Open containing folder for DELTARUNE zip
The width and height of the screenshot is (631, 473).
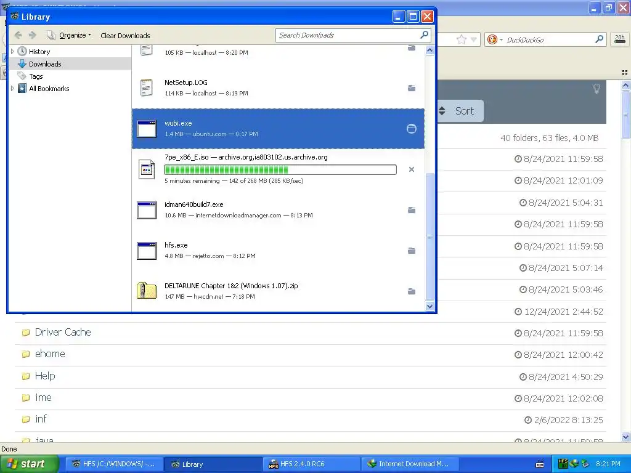pos(411,291)
